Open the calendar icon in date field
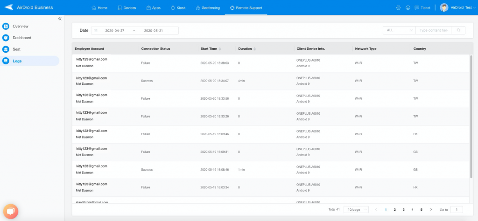 click(95, 30)
